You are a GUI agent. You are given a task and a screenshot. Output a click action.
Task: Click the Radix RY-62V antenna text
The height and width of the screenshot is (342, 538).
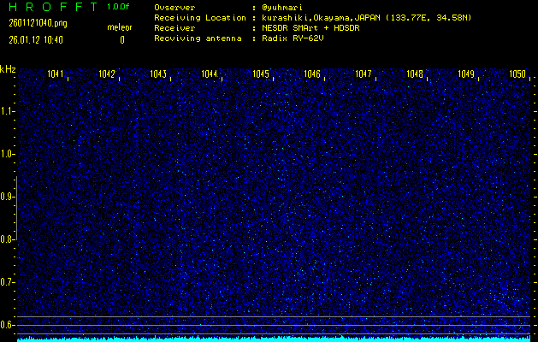point(293,38)
